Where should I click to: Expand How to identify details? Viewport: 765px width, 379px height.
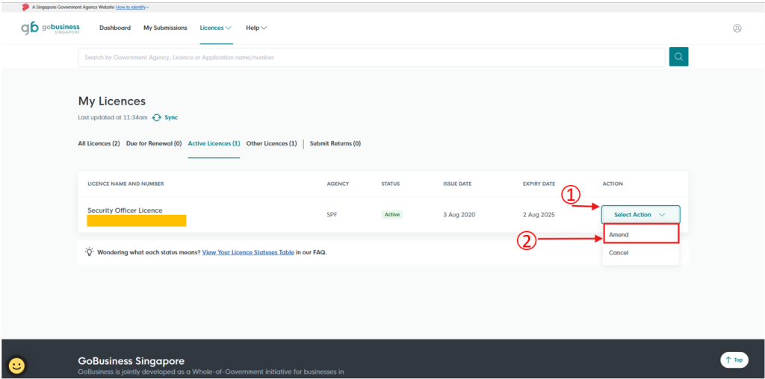[132, 7]
